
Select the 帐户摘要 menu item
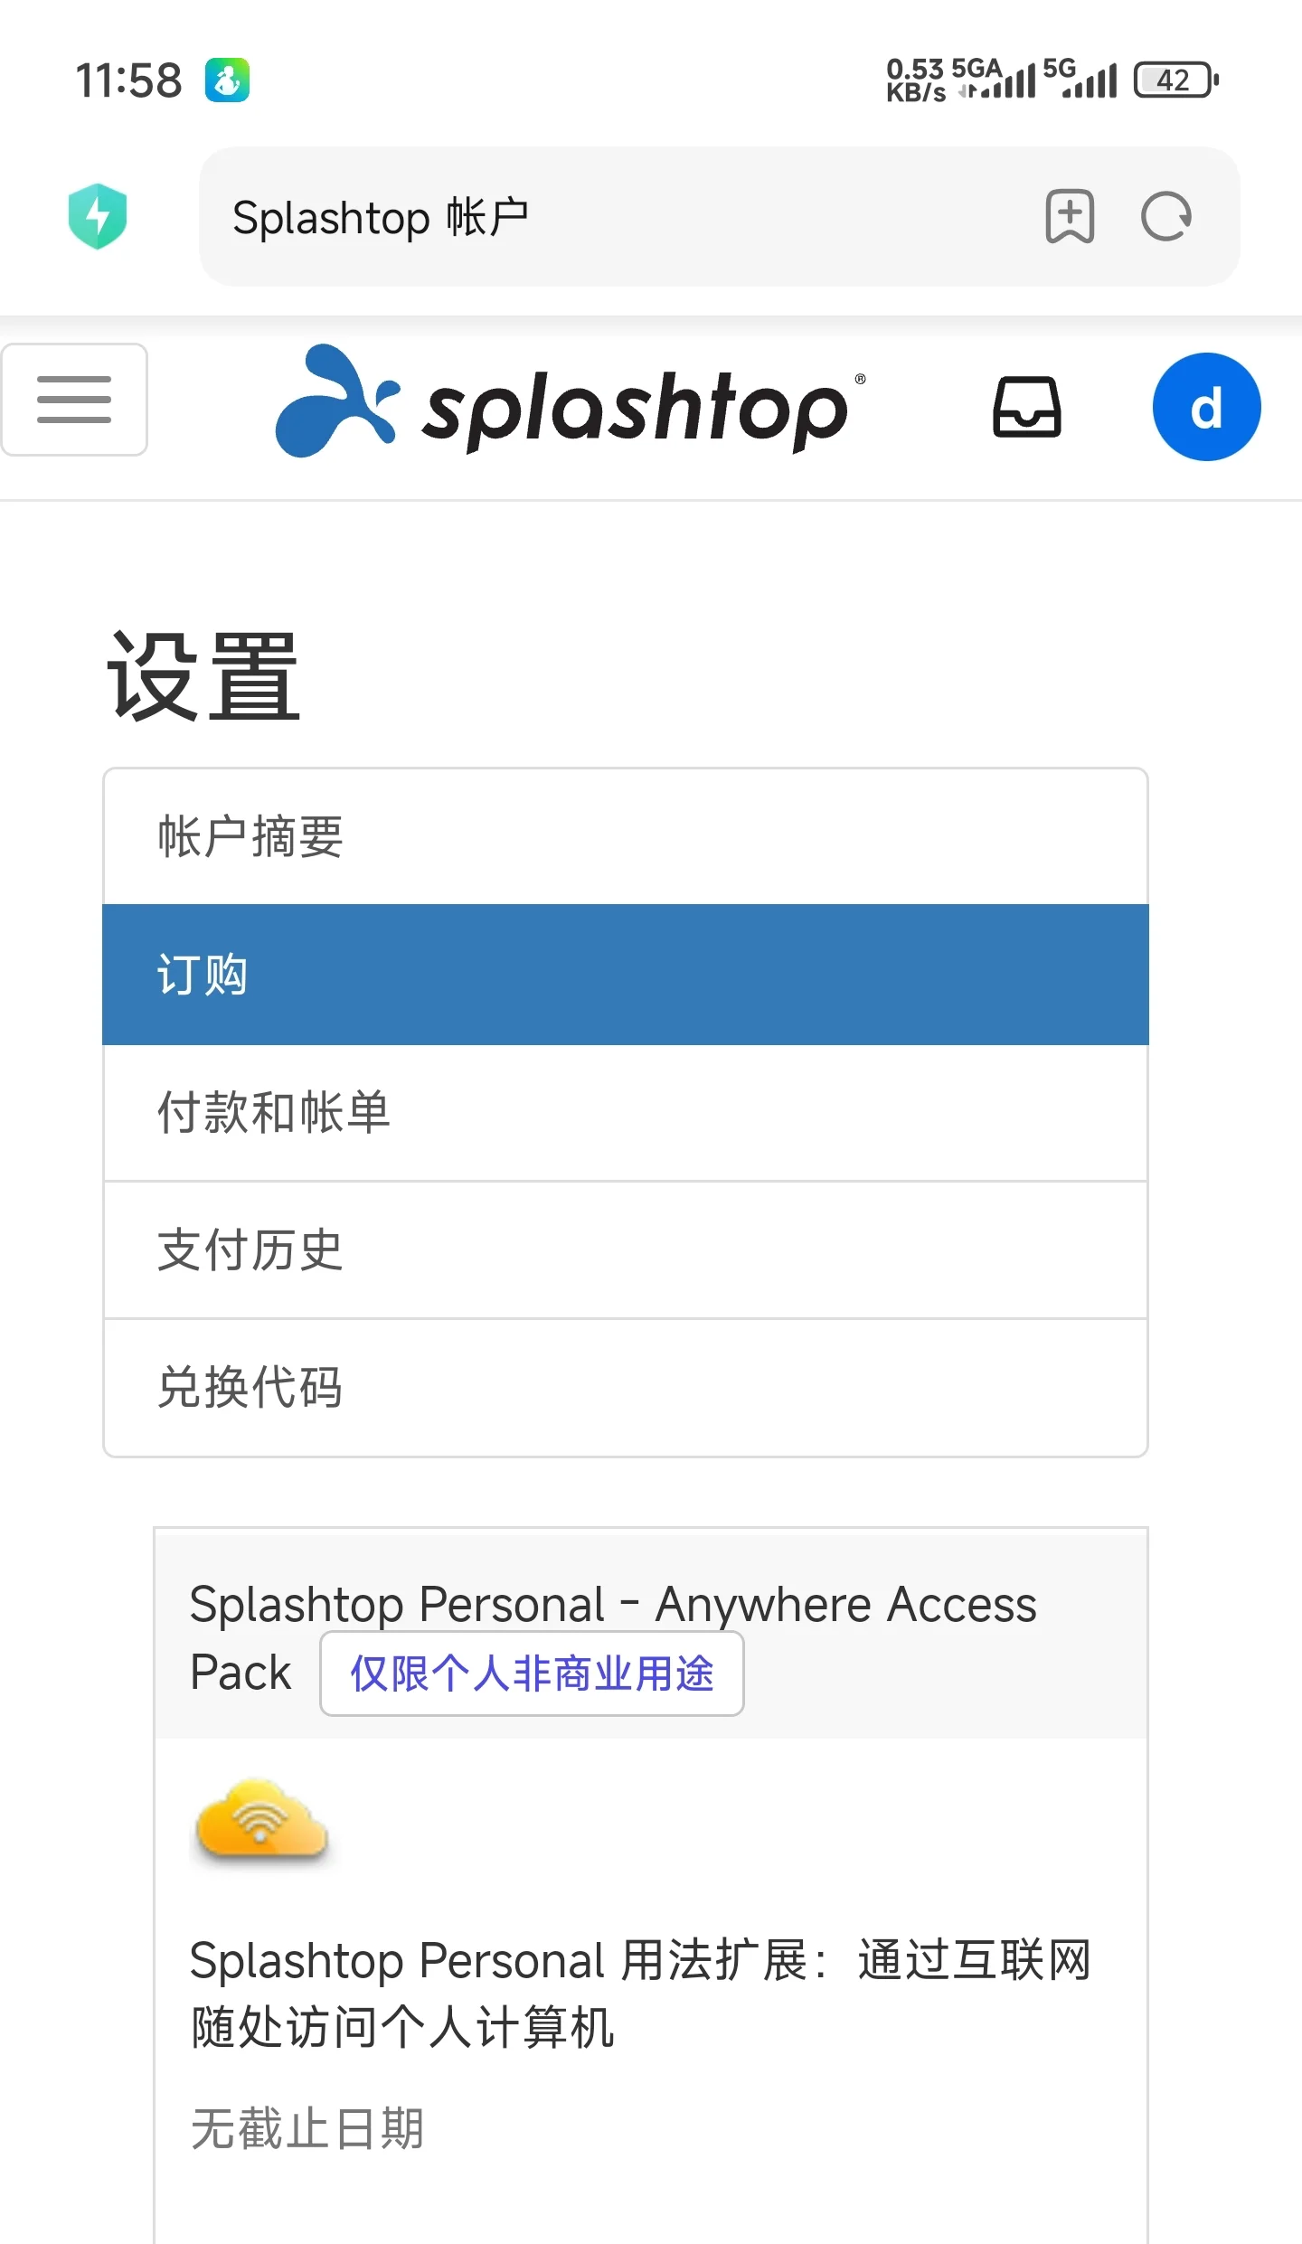pos(626,836)
